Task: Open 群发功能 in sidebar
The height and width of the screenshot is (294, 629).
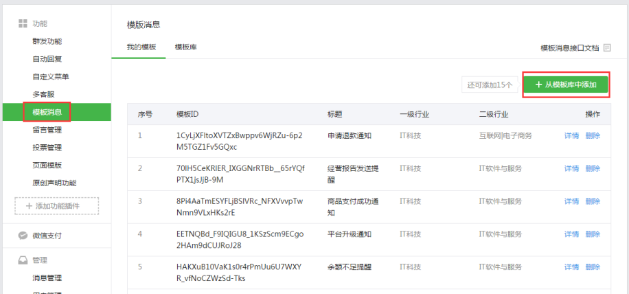Action: point(47,41)
